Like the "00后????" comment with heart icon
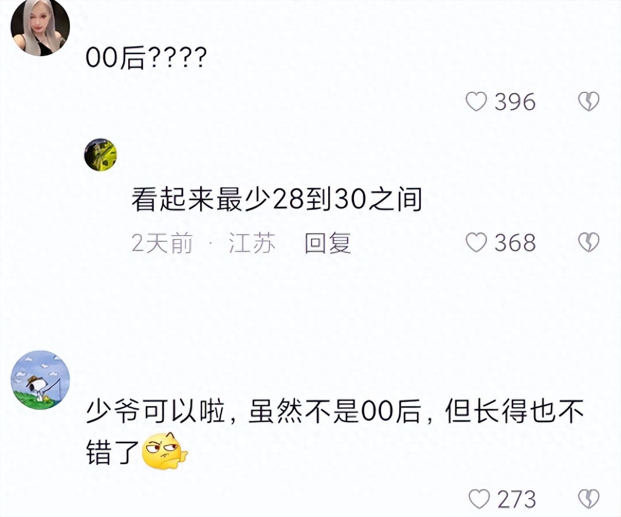Viewport: 621px width, 517px height. point(476,101)
